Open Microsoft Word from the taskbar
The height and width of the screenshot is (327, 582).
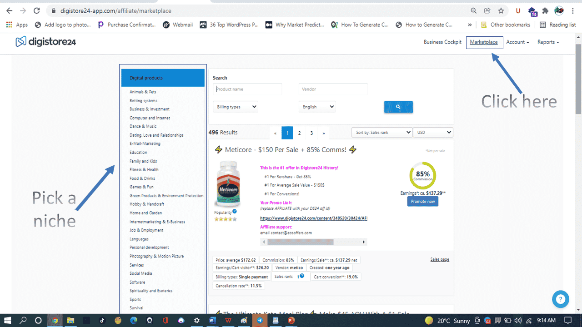pos(212,320)
